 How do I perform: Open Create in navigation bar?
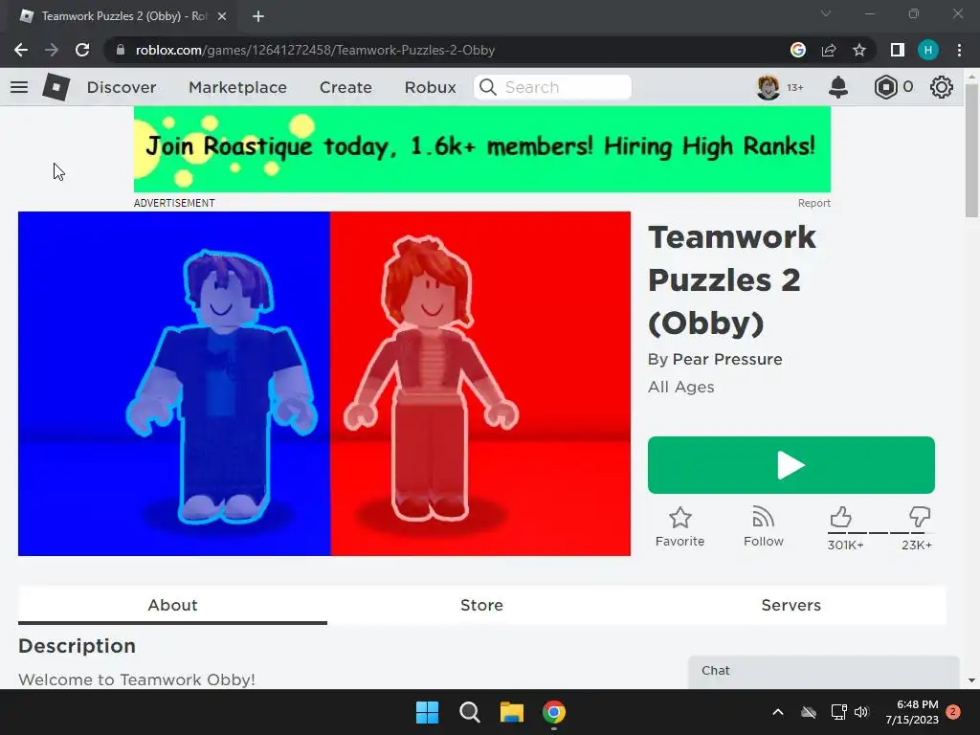click(x=345, y=87)
